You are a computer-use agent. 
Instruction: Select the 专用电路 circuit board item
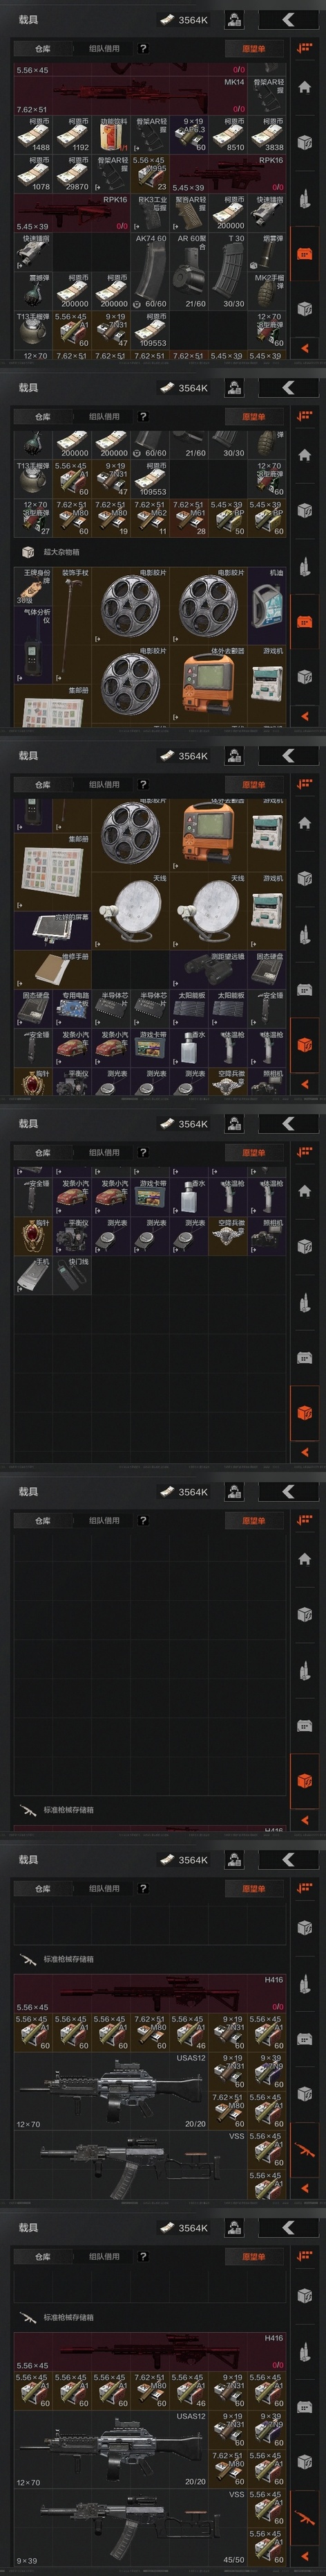(73, 1009)
